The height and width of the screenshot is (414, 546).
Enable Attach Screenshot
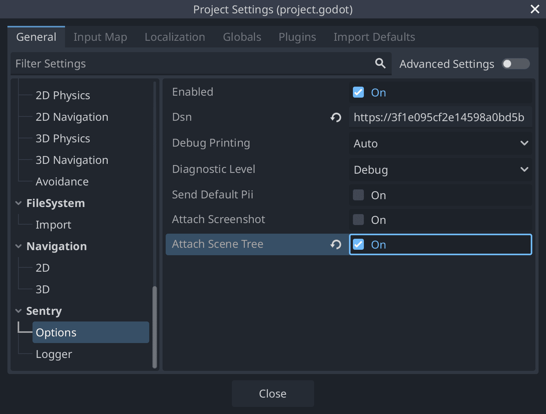pos(358,220)
